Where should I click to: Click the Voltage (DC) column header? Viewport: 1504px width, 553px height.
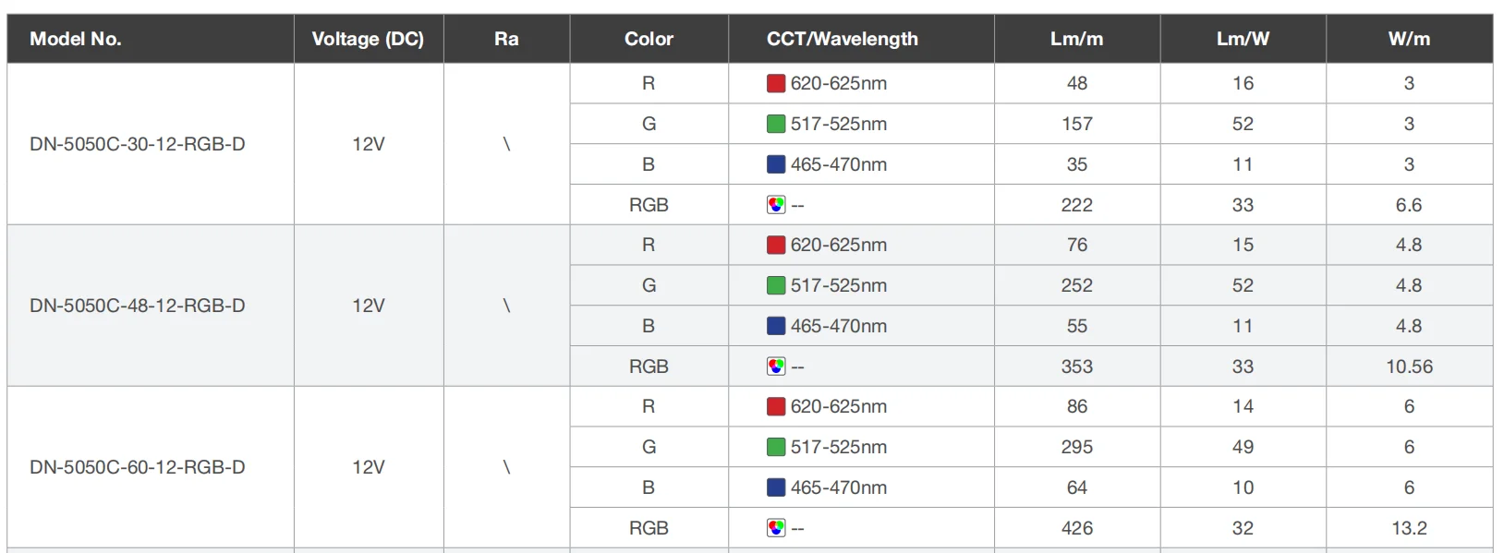click(x=368, y=39)
